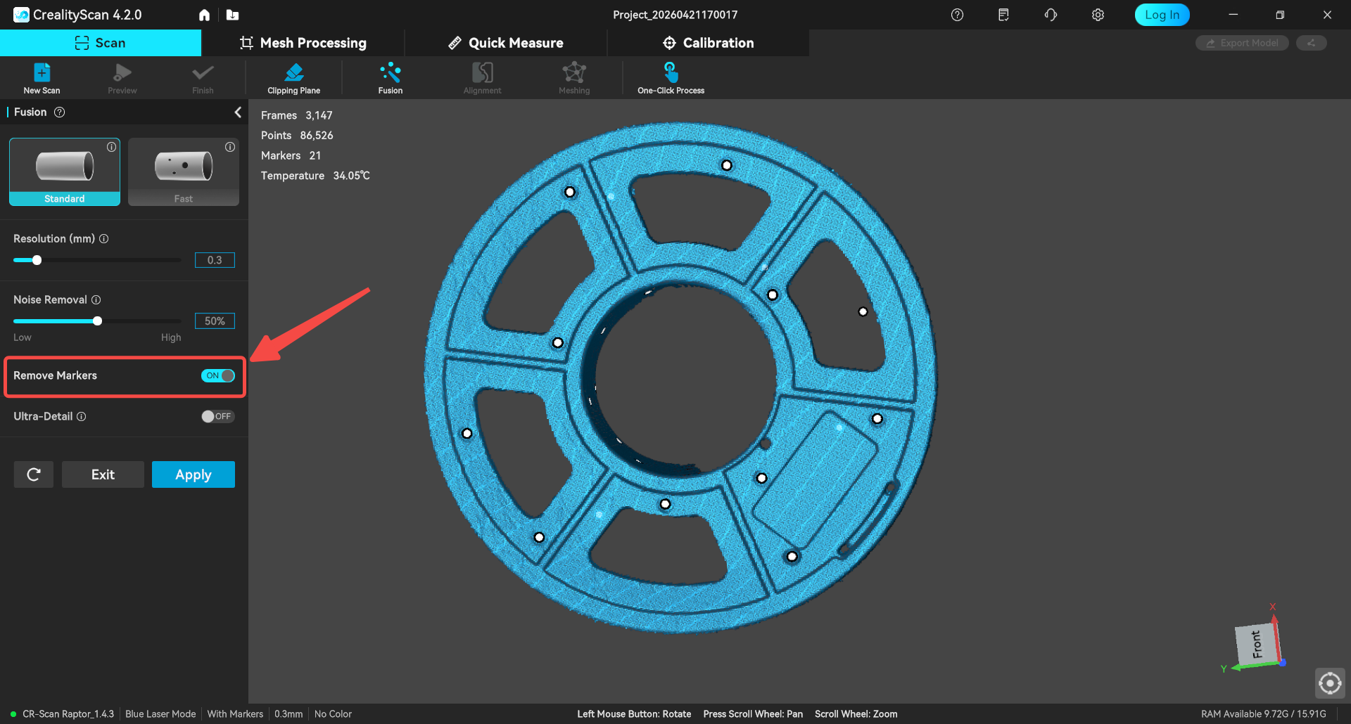Open the project folder icon
This screenshot has width=1351, height=724.
[x=232, y=15]
